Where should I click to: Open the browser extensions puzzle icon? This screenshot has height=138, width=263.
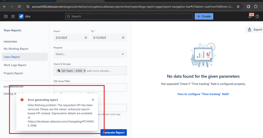(x=256, y=7)
